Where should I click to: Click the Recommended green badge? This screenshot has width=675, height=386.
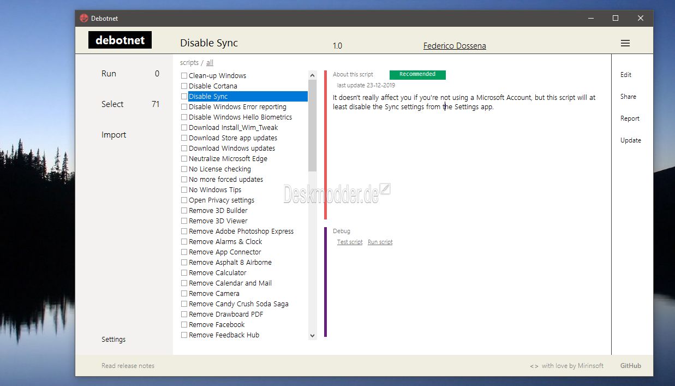pos(417,74)
